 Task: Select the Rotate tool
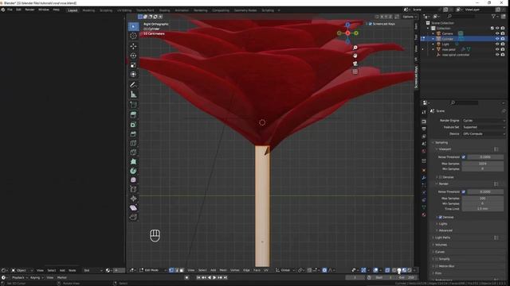(133, 56)
